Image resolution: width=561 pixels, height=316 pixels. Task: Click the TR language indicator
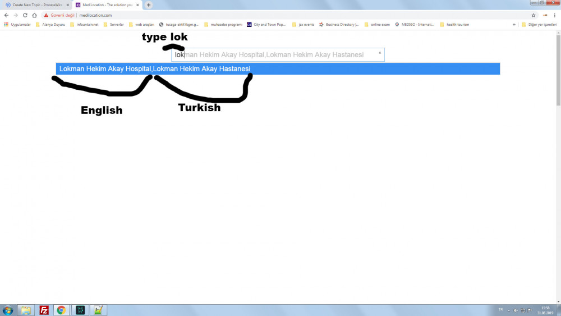[500, 310]
